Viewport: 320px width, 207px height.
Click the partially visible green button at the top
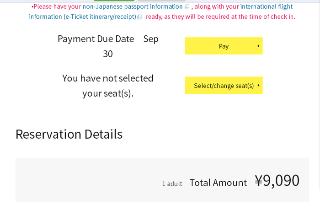click(x=114, y=0)
